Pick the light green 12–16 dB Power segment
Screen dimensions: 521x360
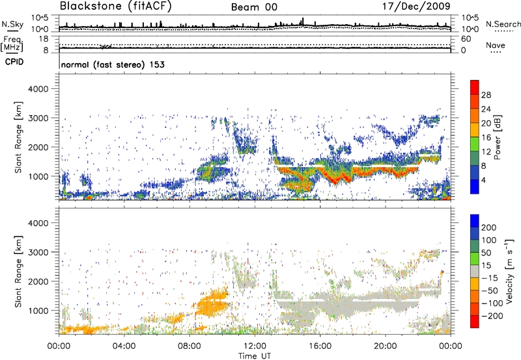coord(475,144)
